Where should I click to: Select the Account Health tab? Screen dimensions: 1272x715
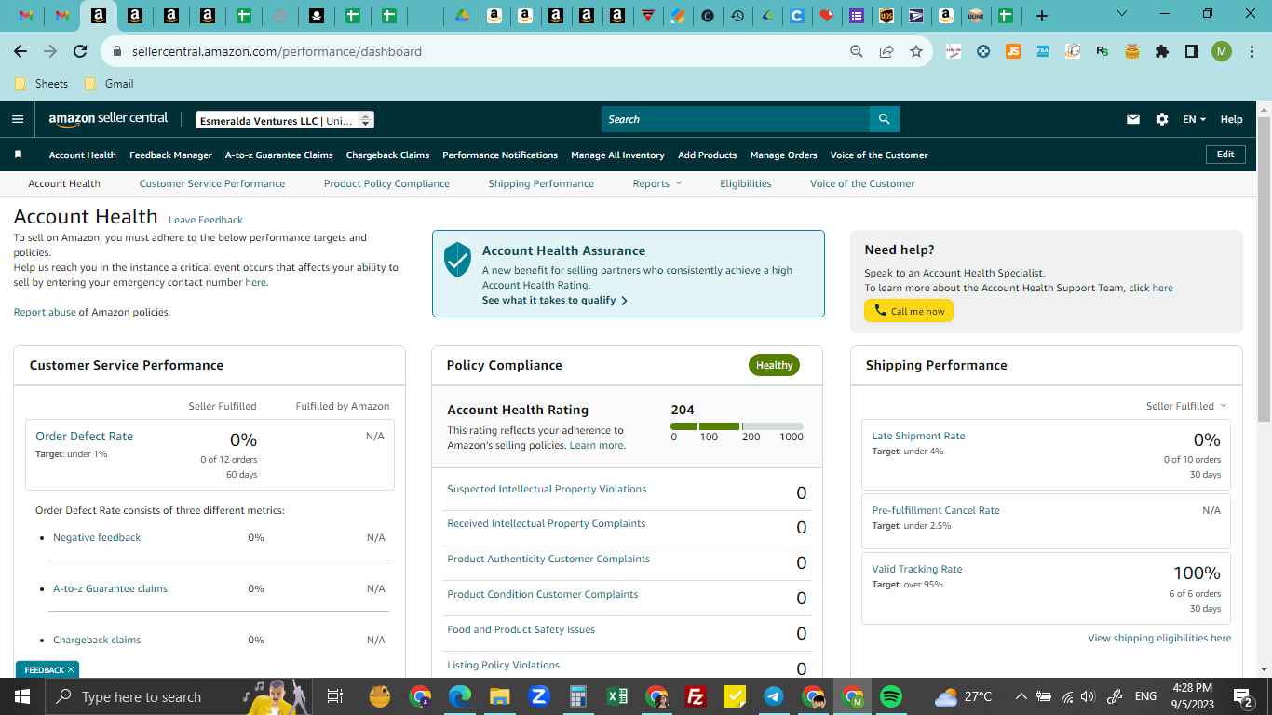coord(64,183)
